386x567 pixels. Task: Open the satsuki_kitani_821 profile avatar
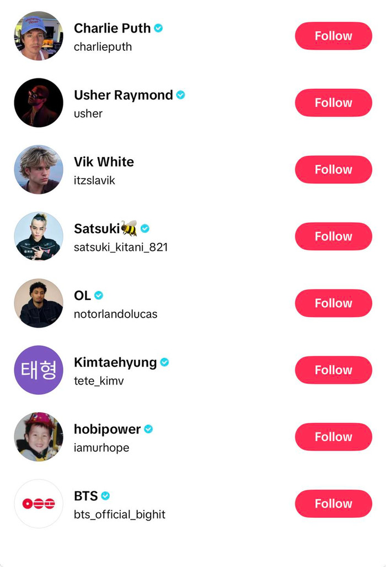tap(39, 237)
